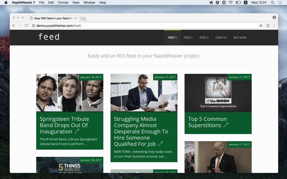Click the Biden article thumbnail
Screen dimensions: 287x179
(x=218, y=157)
